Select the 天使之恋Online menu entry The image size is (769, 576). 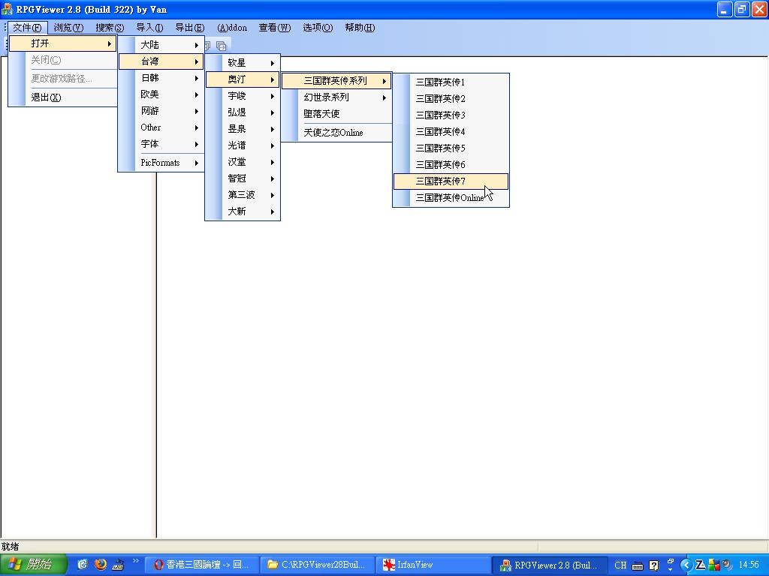point(336,133)
